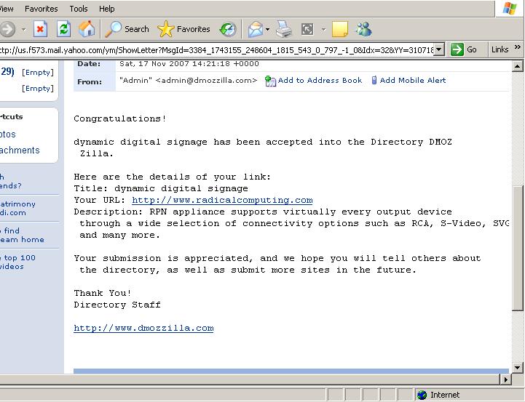Image resolution: width=525 pixels, height=402 pixels.
Task: Click the gray Edit/size toolbar icon
Action: click(307, 29)
